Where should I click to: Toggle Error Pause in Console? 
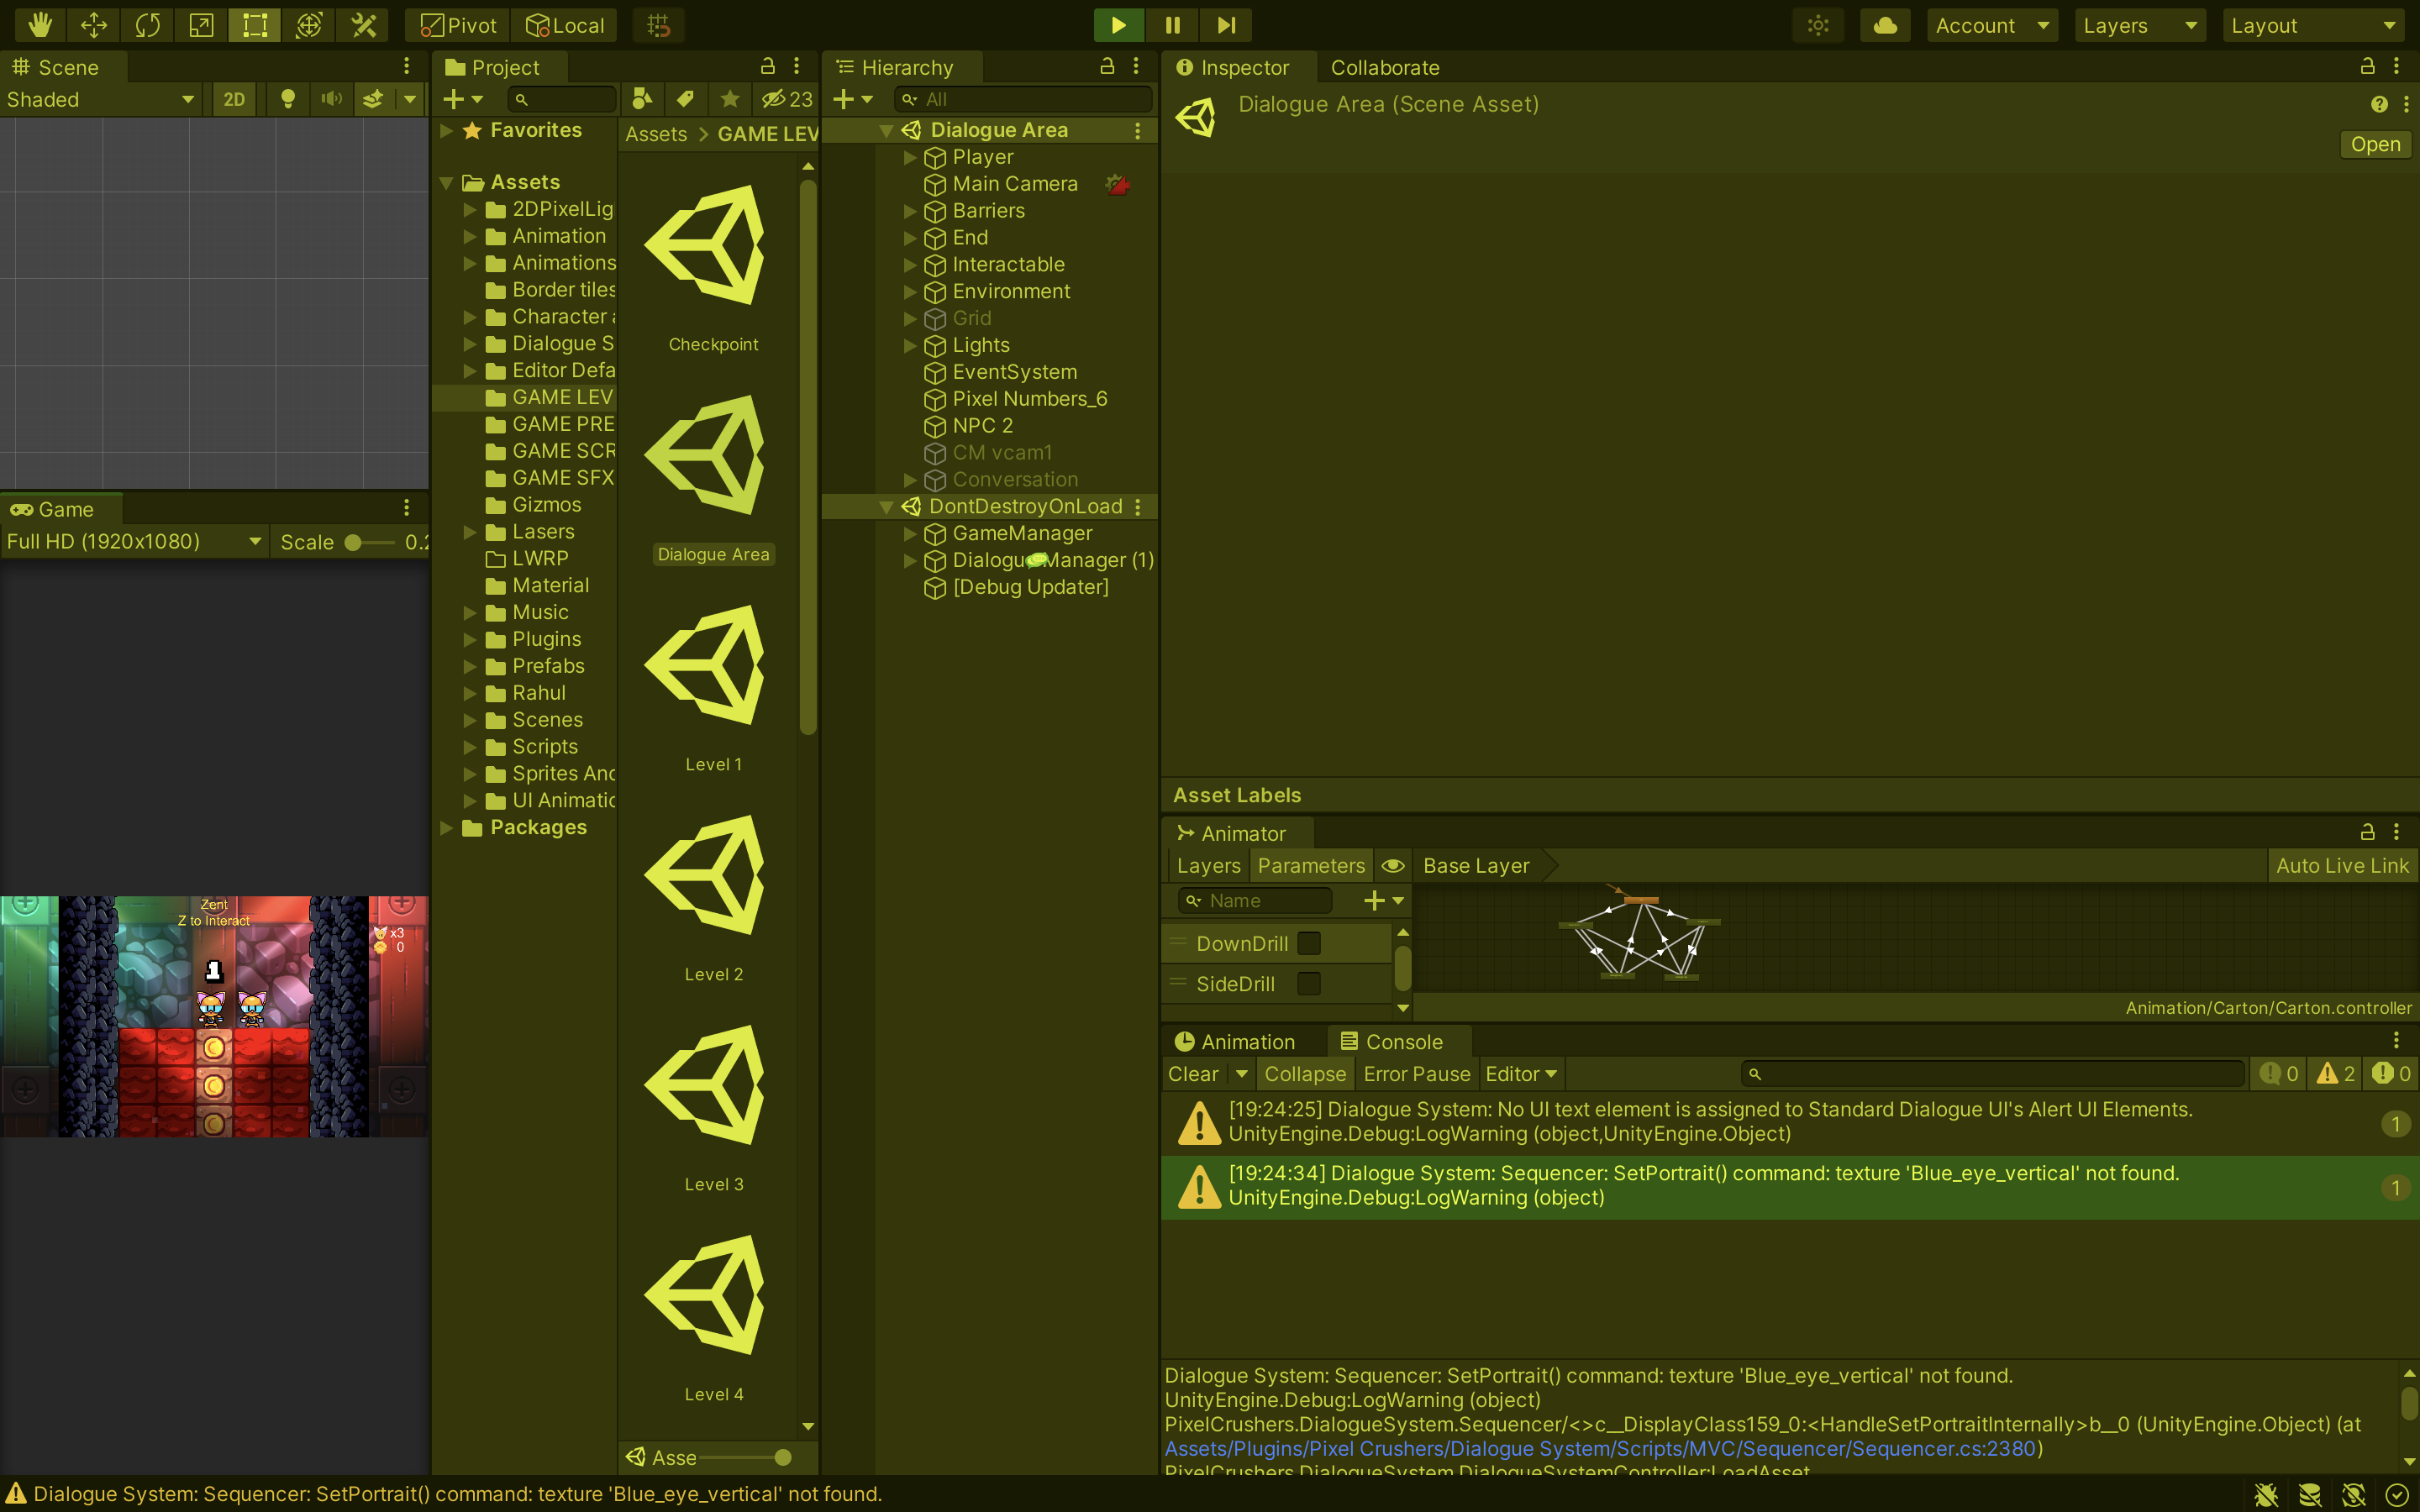click(x=1416, y=1074)
